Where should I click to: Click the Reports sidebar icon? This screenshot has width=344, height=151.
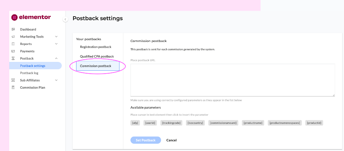[x=13, y=44]
